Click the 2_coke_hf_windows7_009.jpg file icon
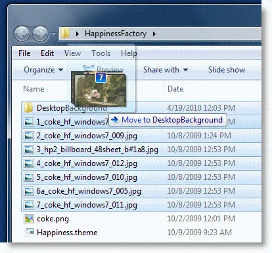The image size is (272, 253). point(29,136)
